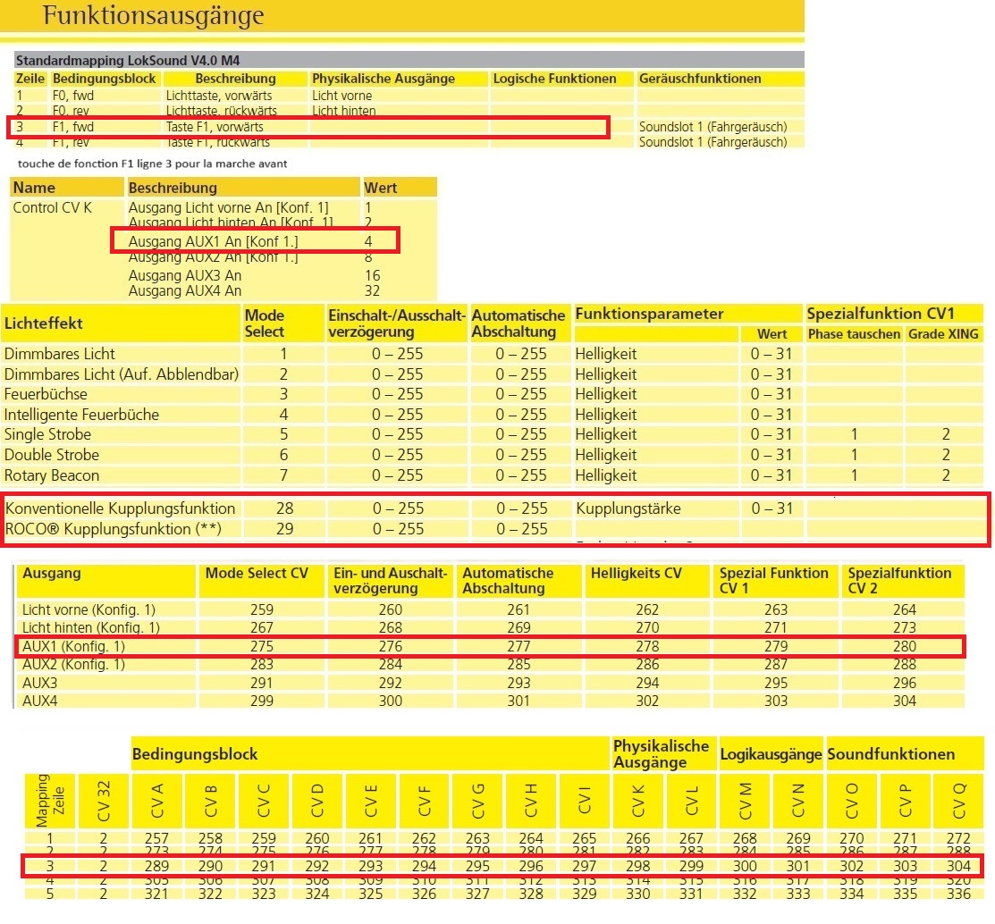Viewport: 995px width, 924px height.
Task: Click "Bedingungsblock" header in the Standardmapping table
Action: click(x=104, y=79)
